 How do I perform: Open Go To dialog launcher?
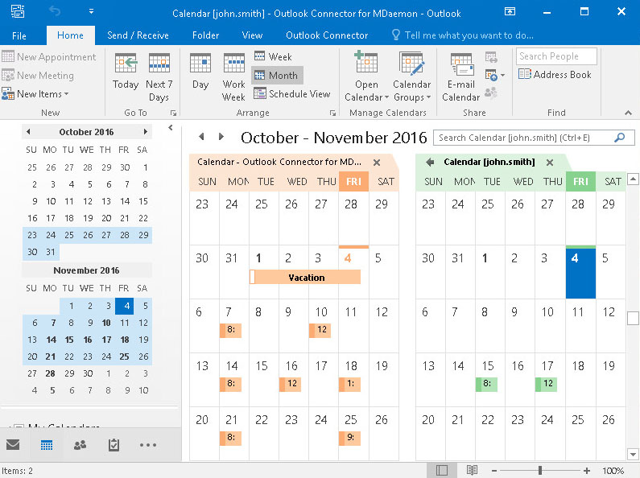click(x=173, y=113)
